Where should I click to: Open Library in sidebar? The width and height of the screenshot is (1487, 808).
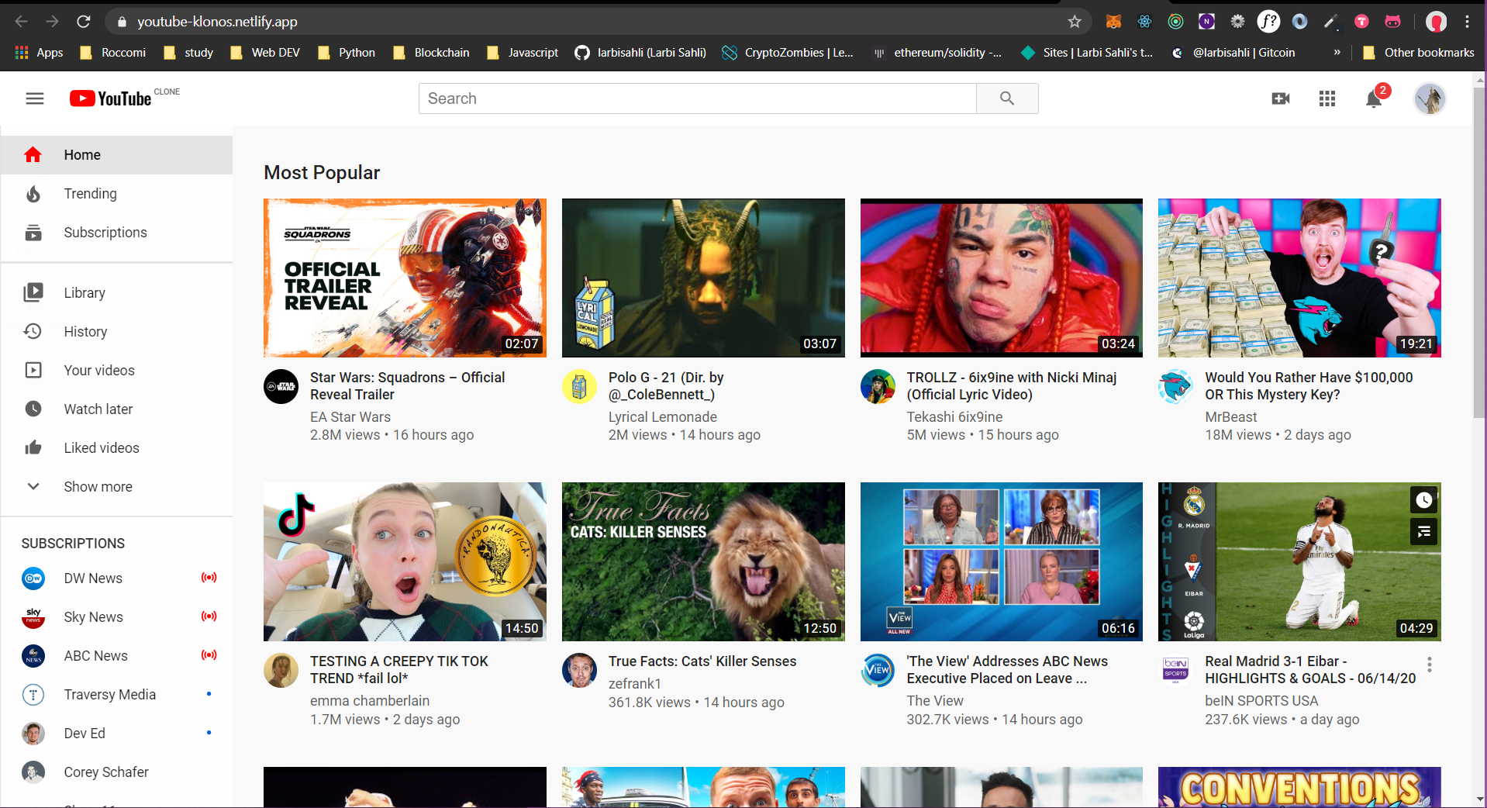coord(116,293)
